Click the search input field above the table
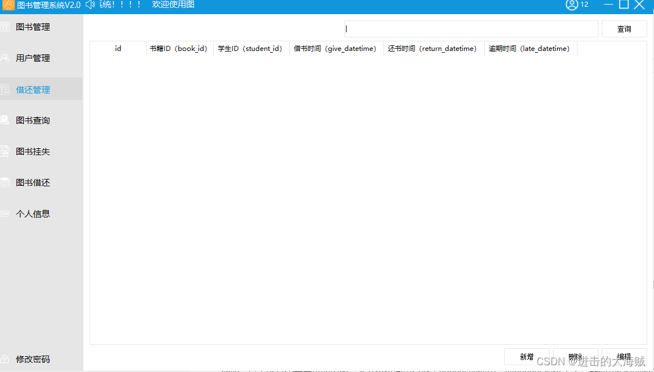 pyautogui.click(x=470, y=28)
